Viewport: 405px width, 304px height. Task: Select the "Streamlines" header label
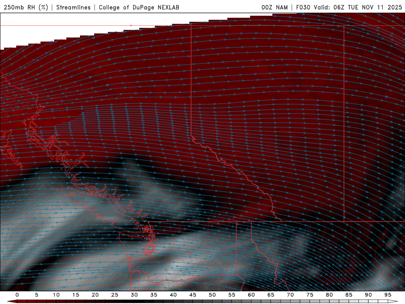73,7
